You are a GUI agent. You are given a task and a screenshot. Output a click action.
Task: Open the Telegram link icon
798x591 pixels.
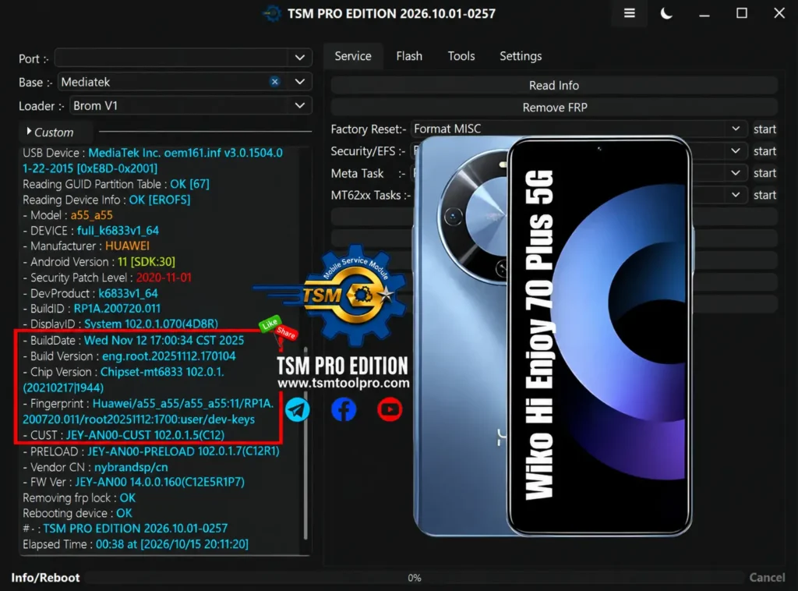click(x=297, y=410)
